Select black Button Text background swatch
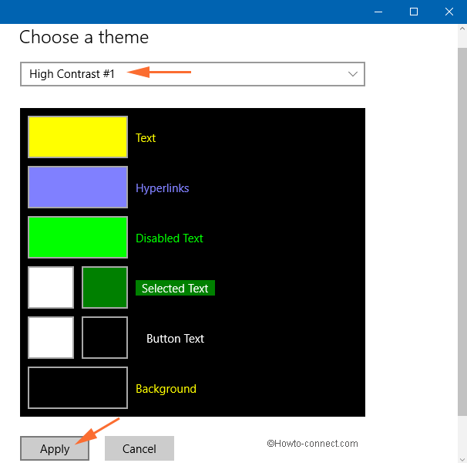Screen dimensions: 467x463 (105, 337)
